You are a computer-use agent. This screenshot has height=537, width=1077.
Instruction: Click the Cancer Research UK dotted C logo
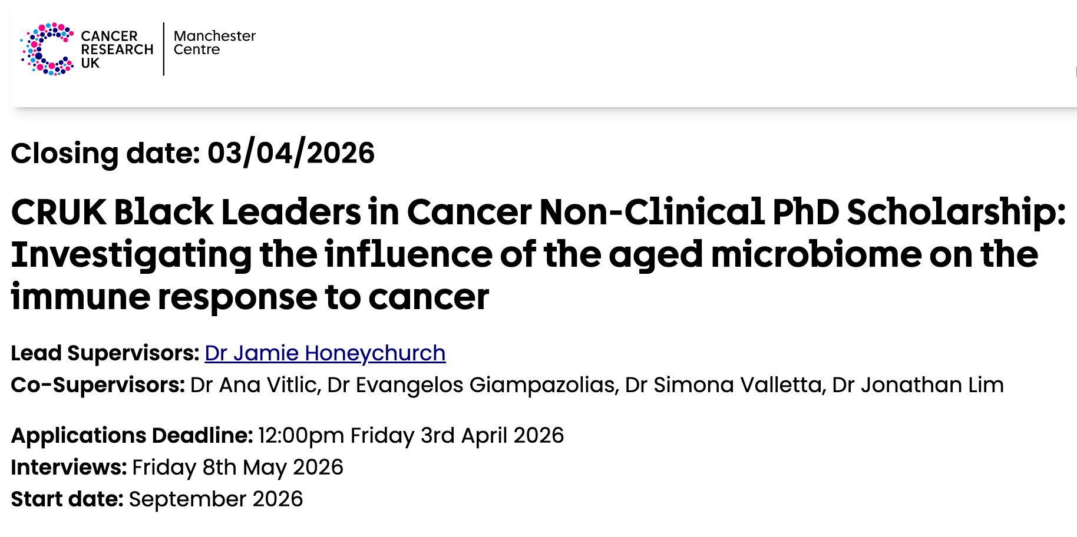pyautogui.click(x=47, y=49)
